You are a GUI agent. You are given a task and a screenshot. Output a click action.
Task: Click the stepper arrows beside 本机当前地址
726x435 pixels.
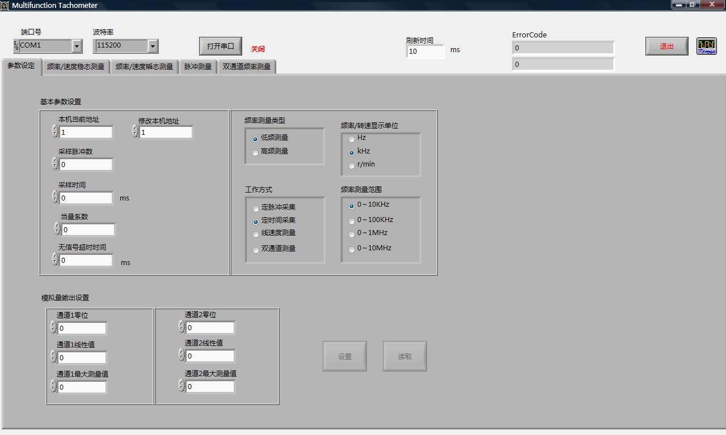[x=55, y=131]
